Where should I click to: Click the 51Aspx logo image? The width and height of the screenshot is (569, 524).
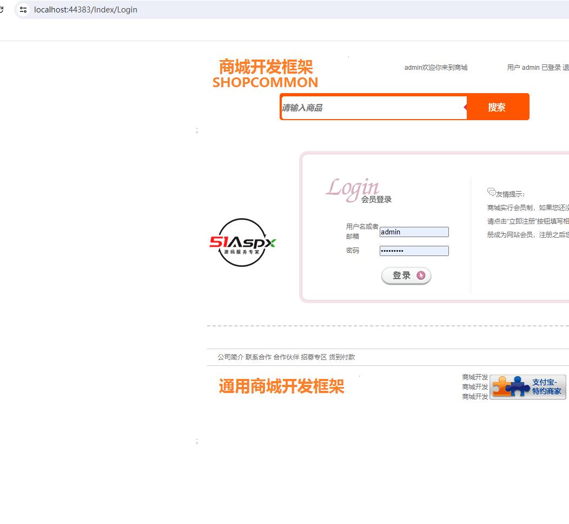[242, 243]
